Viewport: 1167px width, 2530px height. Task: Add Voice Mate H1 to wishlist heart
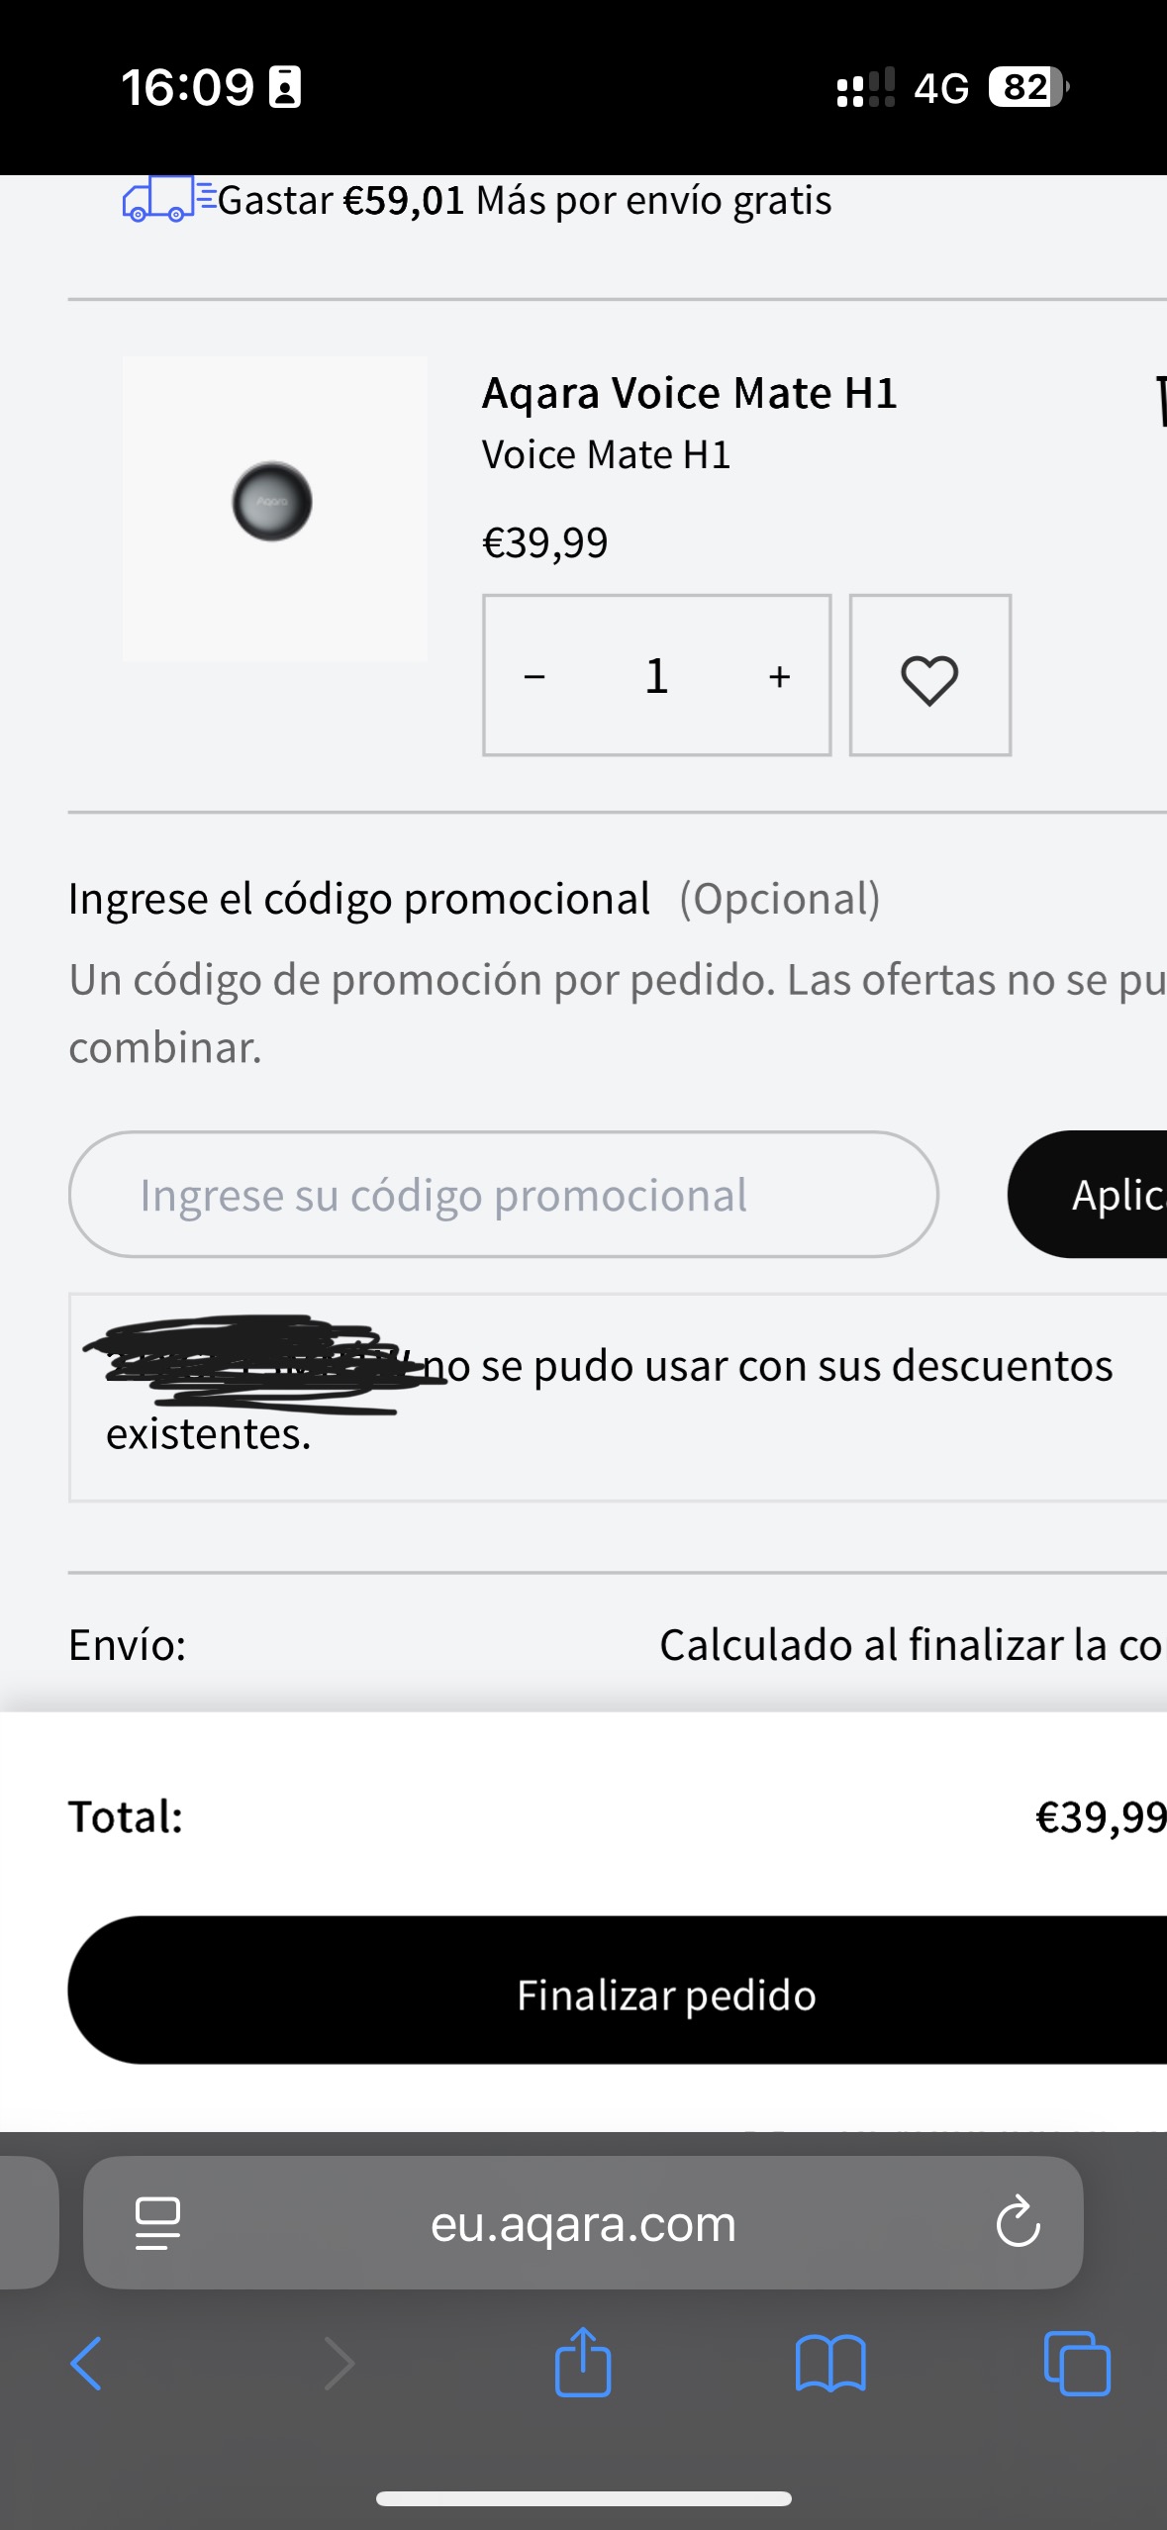(929, 677)
